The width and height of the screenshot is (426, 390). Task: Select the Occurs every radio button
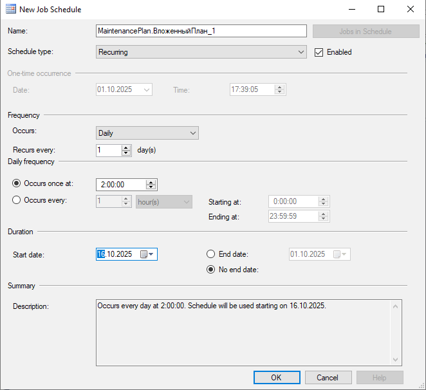click(x=17, y=200)
